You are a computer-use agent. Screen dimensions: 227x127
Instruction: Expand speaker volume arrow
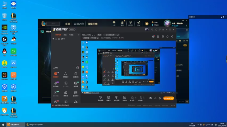tap(144, 98)
